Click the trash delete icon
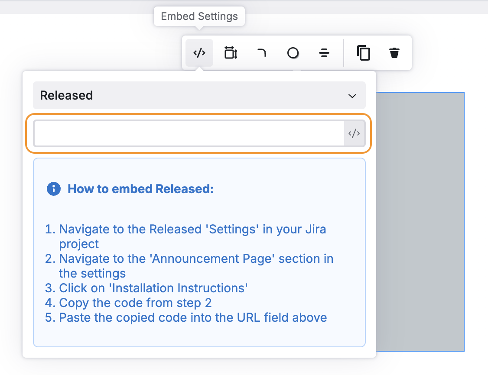The image size is (488, 375). pyautogui.click(x=394, y=53)
